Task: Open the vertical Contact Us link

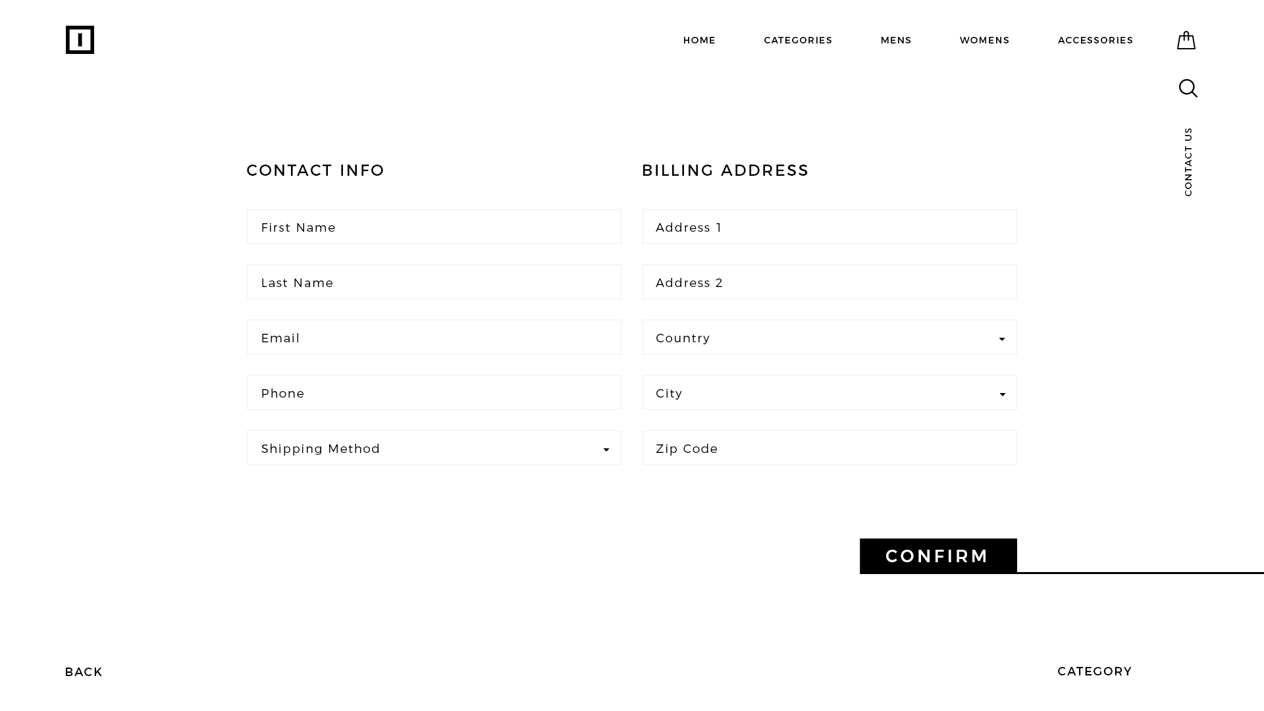Action: (1188, 162)
